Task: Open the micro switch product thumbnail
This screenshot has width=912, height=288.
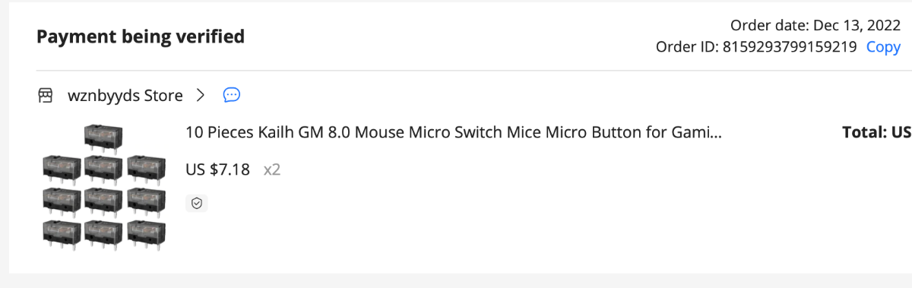Action: 104,187
